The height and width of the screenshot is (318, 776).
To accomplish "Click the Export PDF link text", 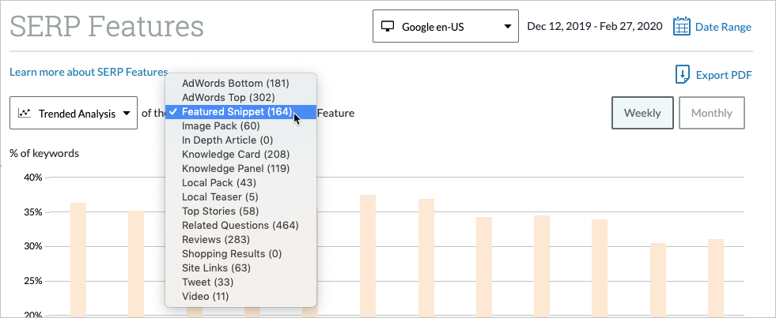I will [723, 75].
